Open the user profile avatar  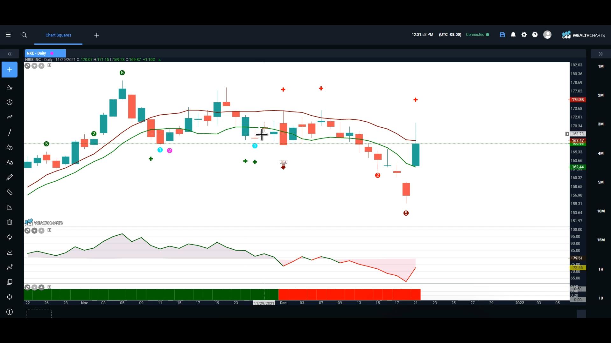coord(547,35)
